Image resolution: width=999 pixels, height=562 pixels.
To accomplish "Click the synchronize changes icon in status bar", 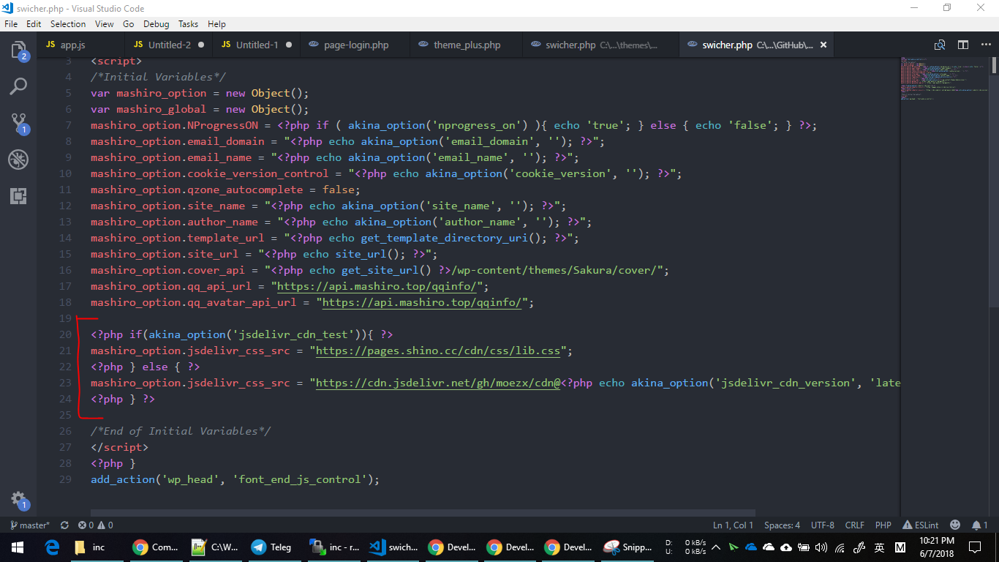I will pos(64,525).
